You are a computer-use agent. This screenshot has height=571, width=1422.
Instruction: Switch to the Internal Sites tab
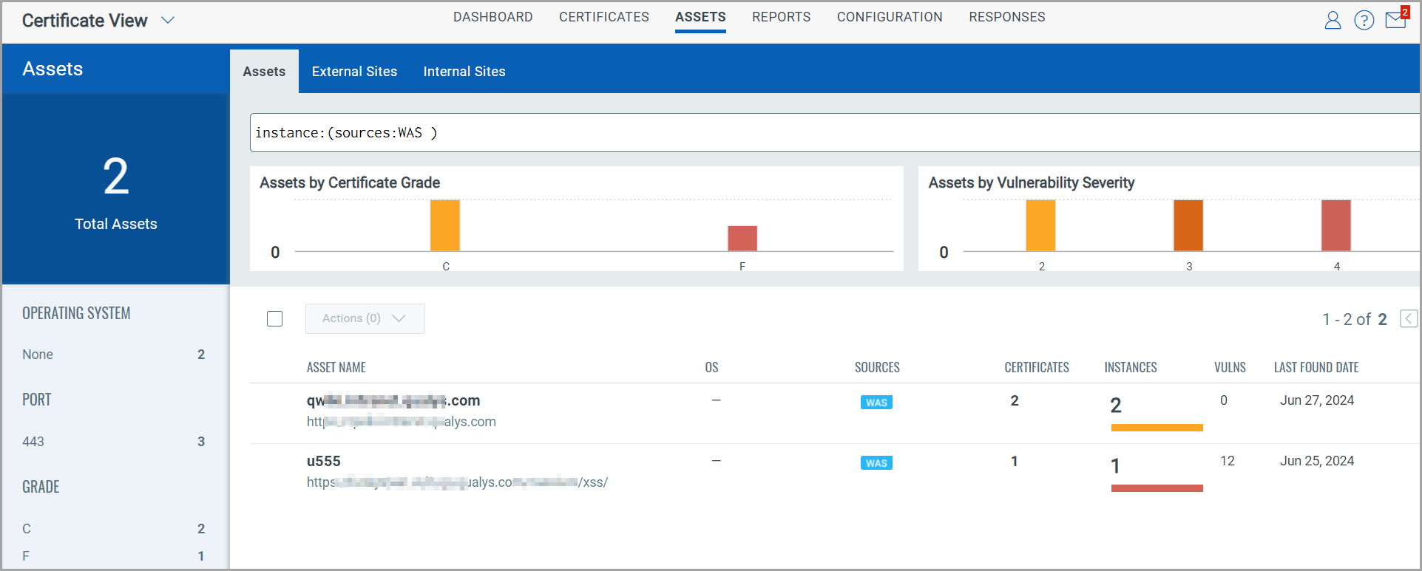pyautogui.click(x=464, y=72)
